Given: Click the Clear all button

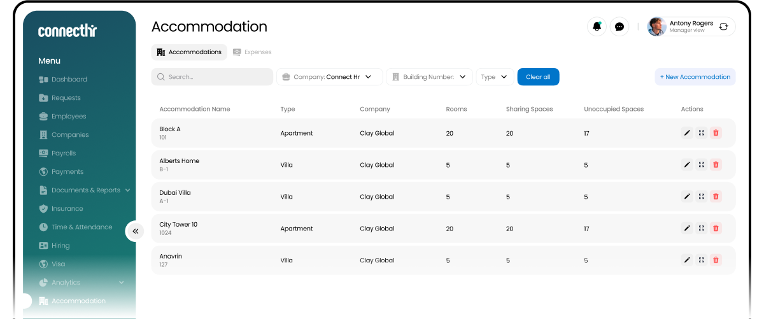Looking at the screenshot, I should tap(538, 77).
